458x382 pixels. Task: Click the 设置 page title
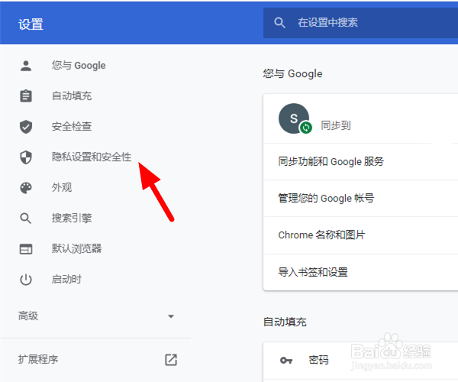click(x=31, y=24)
